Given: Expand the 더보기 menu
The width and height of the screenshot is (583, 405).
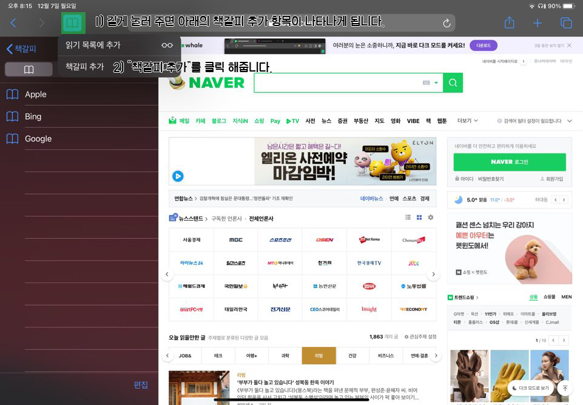Looking at the screenshot, I should (467, 121).
